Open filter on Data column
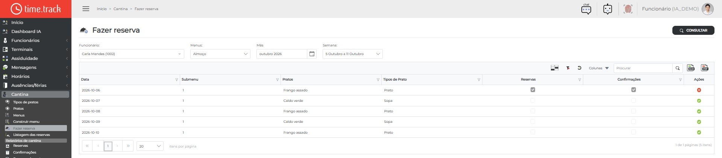 pyautogui.click(x=177, y=80)
